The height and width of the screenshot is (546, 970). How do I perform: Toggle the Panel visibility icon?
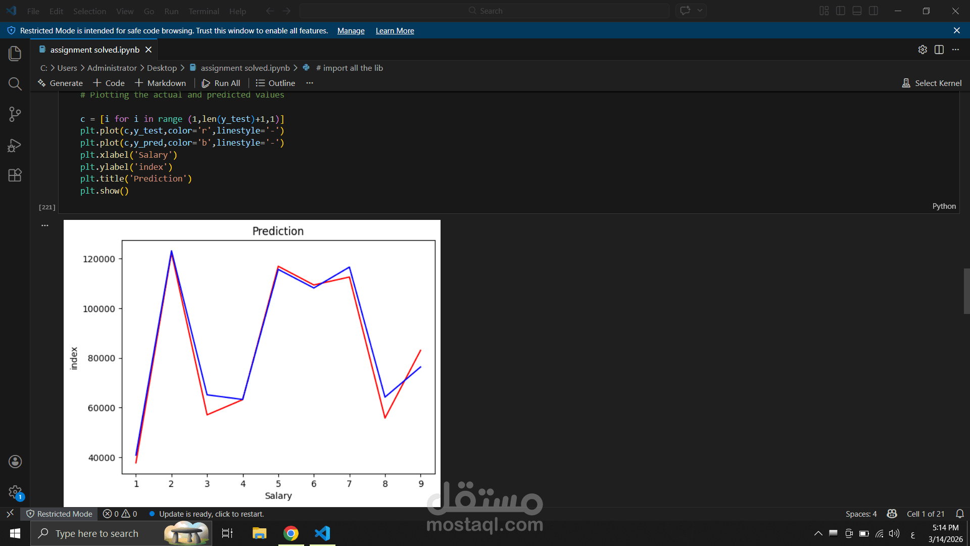pyautogui.click(x=857, y=10)
